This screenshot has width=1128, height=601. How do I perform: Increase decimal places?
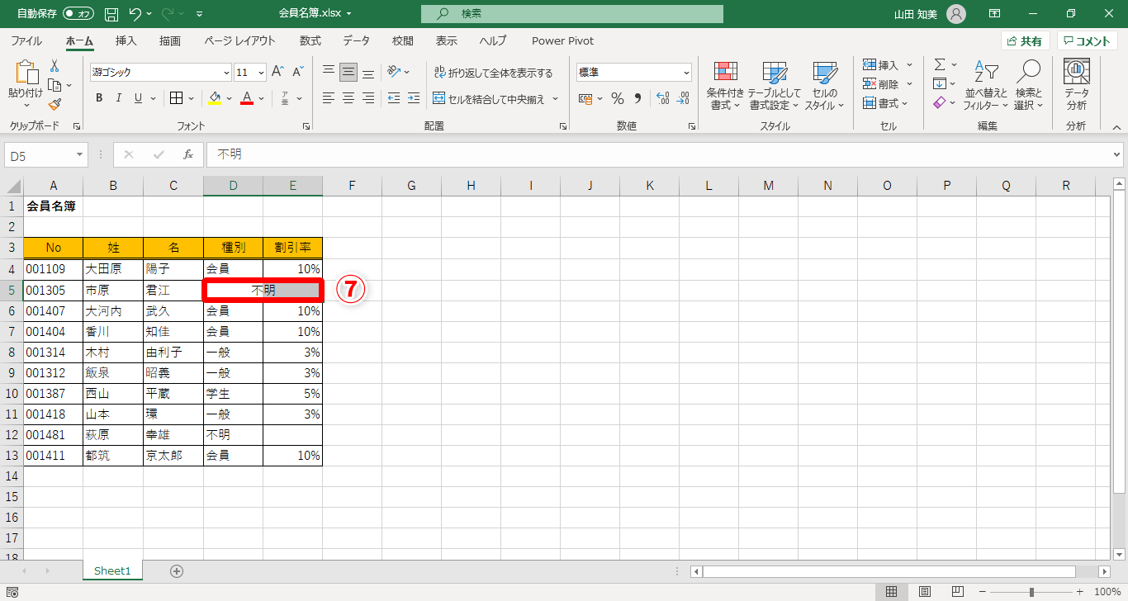point(662,98)
